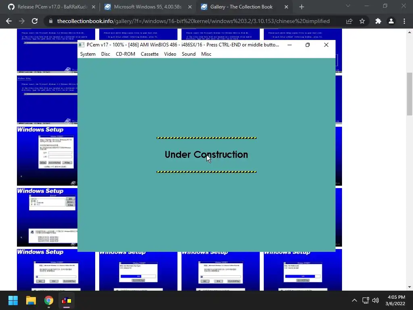Open Chrome from the taskbar
Screen dimensions: 413x310
pyautogui.click(x=49, y=300)
